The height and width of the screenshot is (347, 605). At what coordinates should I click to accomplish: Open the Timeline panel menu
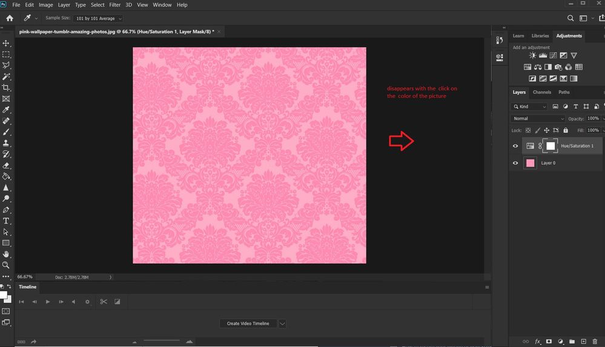point(487,287)
